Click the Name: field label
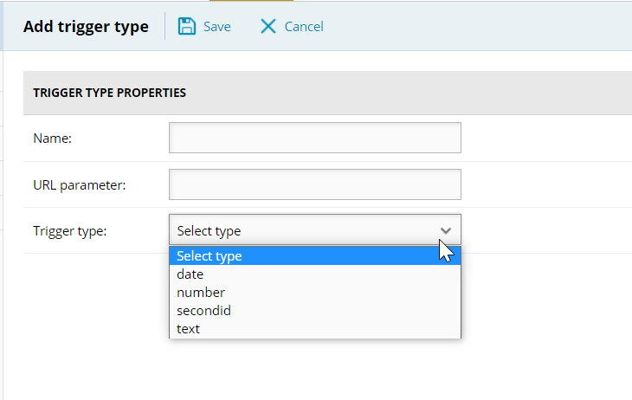 pyautogui.click(x=53, y=139)
